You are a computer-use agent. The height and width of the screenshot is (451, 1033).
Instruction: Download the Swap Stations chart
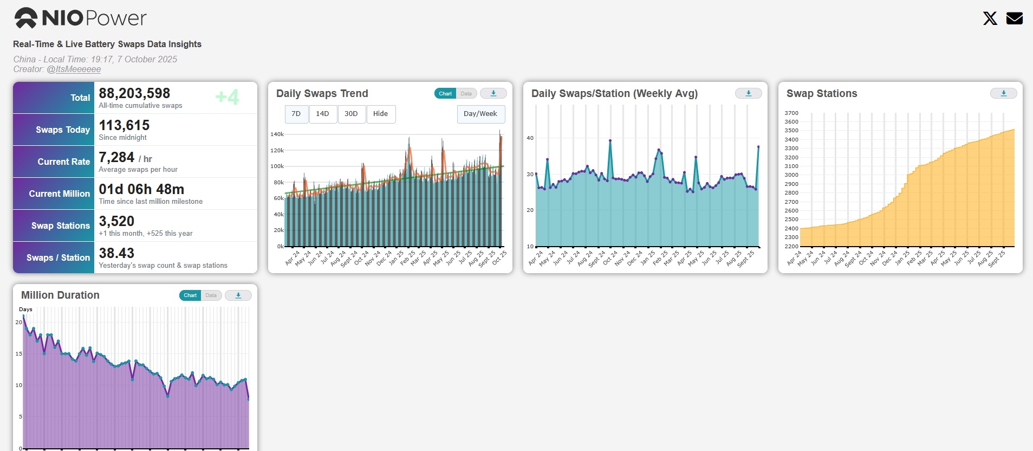(1003, 93)
